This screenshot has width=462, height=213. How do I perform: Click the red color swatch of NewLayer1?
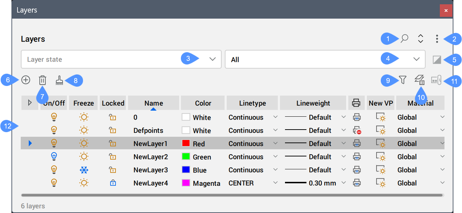click(x=186, y=144)
